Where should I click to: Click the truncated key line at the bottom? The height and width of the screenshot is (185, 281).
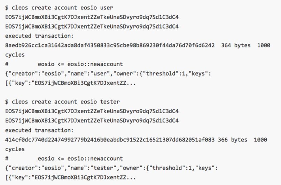coord(71,177)
